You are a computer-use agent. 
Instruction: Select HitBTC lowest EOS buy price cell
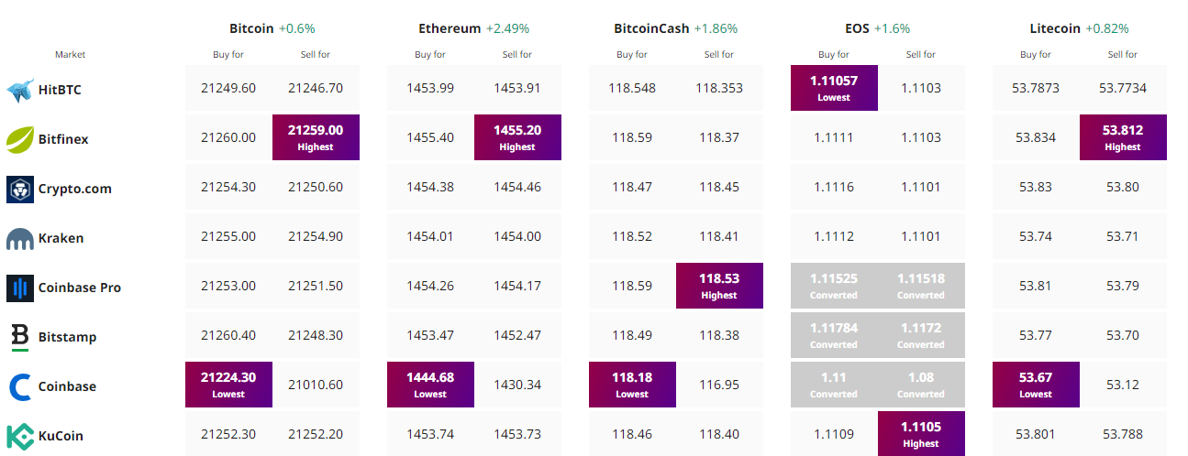tap(834, 88)
